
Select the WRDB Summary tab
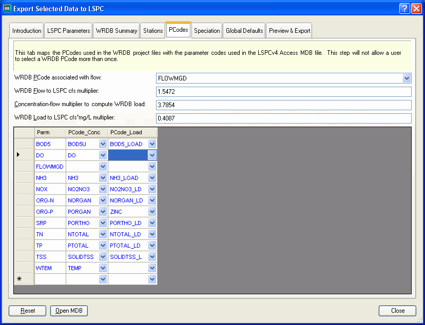[116, 30]
